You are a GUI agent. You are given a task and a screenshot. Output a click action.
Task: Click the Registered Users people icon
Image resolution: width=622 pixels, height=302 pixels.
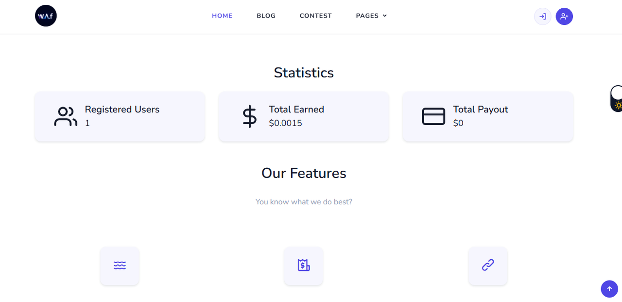pos(66,117)
